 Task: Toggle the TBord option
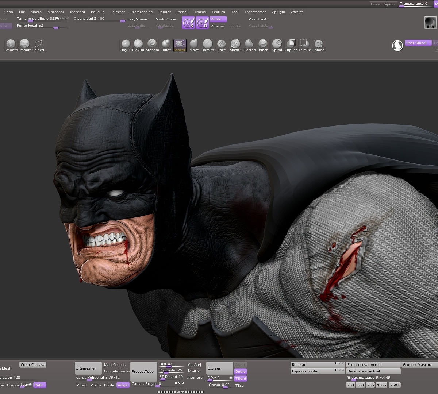tap(241, 378)
